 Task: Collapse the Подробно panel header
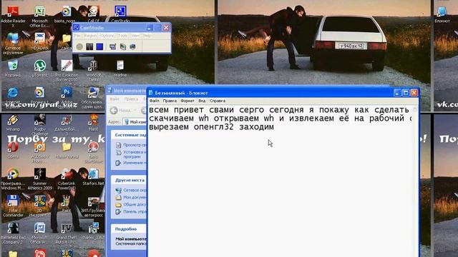pos(129,229)
